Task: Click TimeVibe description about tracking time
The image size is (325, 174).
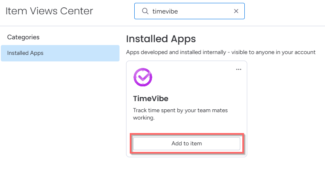Action: [181, 114]
